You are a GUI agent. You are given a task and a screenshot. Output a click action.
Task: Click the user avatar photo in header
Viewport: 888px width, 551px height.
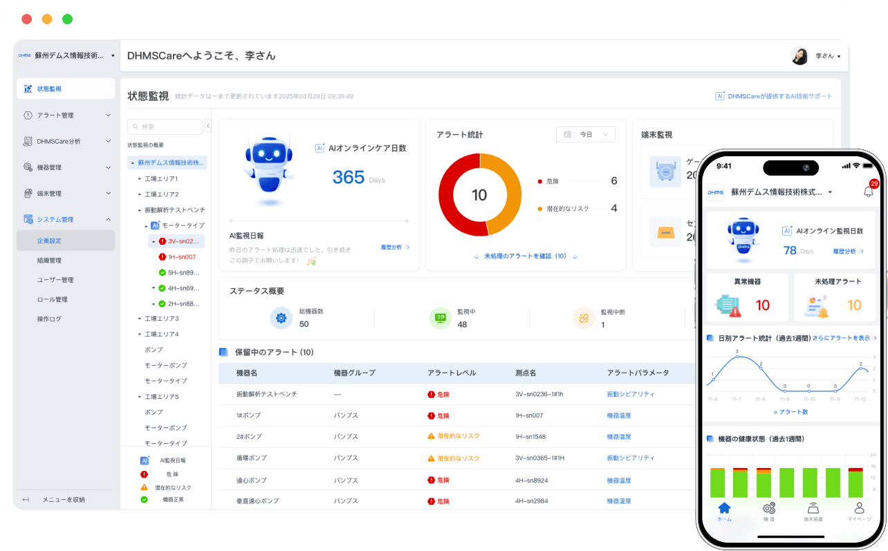pos(799,56)
